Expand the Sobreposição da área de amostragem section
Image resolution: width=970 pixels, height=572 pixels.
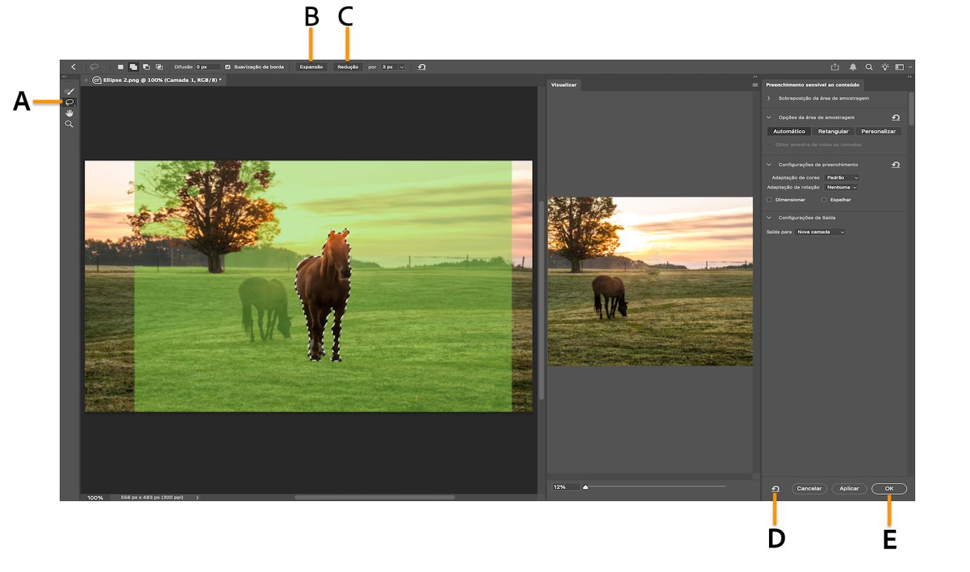click(x=767, y=98)
